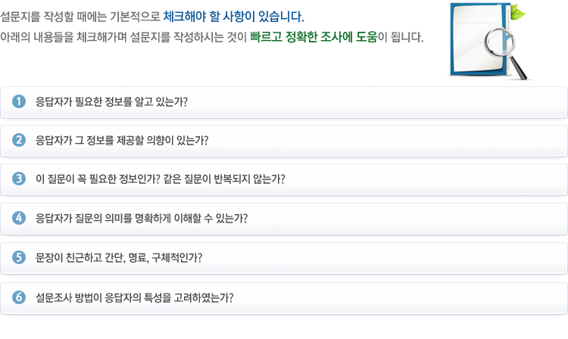Screen dimensions: 568x339
Task: Click the blue text '체크해야 할 사항이 있습니다.'
Action: [x=234, y=17]
